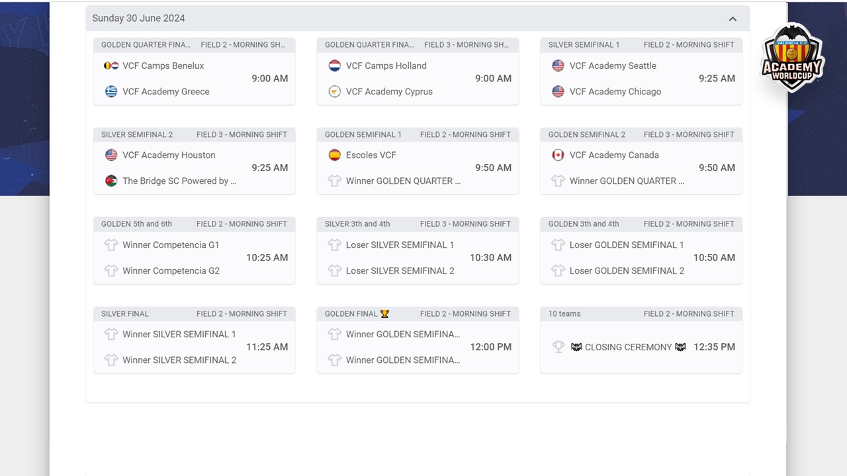Select the SILVER FINAL match card header
847x476 pixels.
click(x=195, y=313)
